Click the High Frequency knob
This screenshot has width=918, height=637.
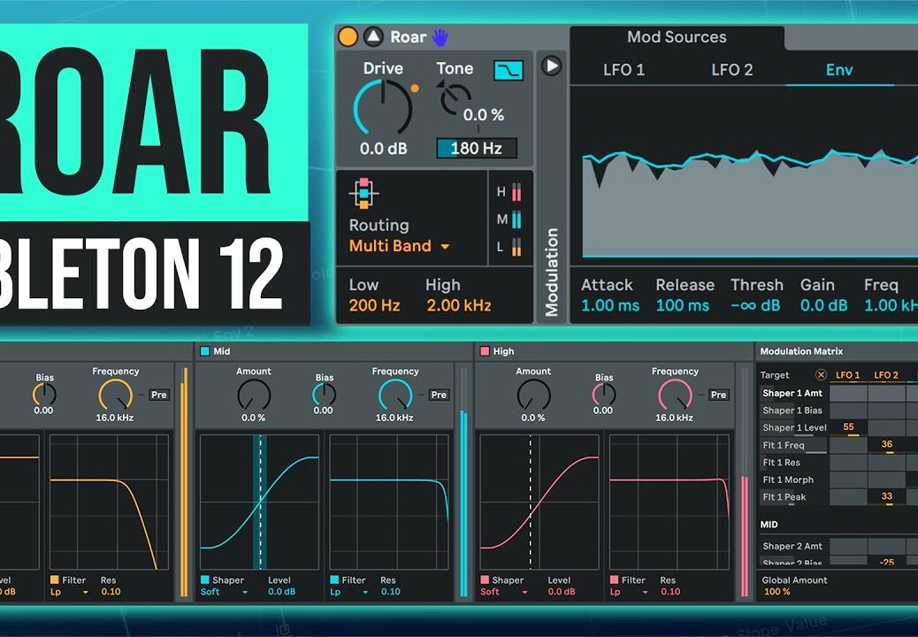pos(675,395)
